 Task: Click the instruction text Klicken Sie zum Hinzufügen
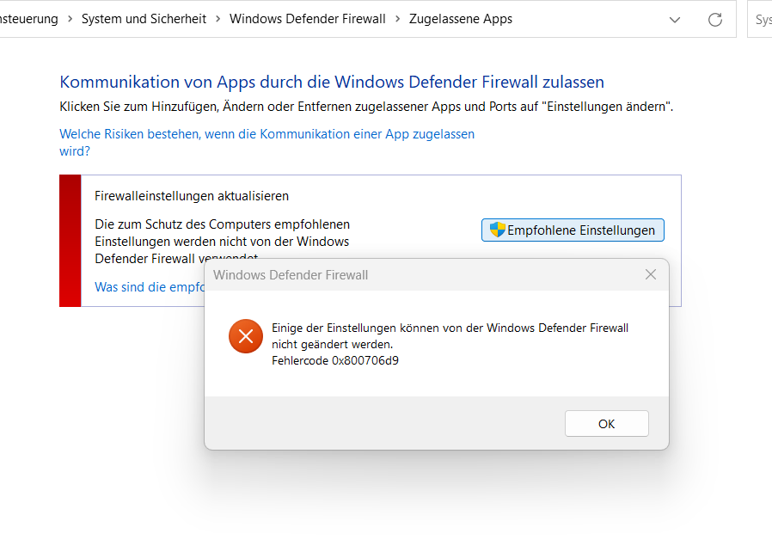(366, 107)
